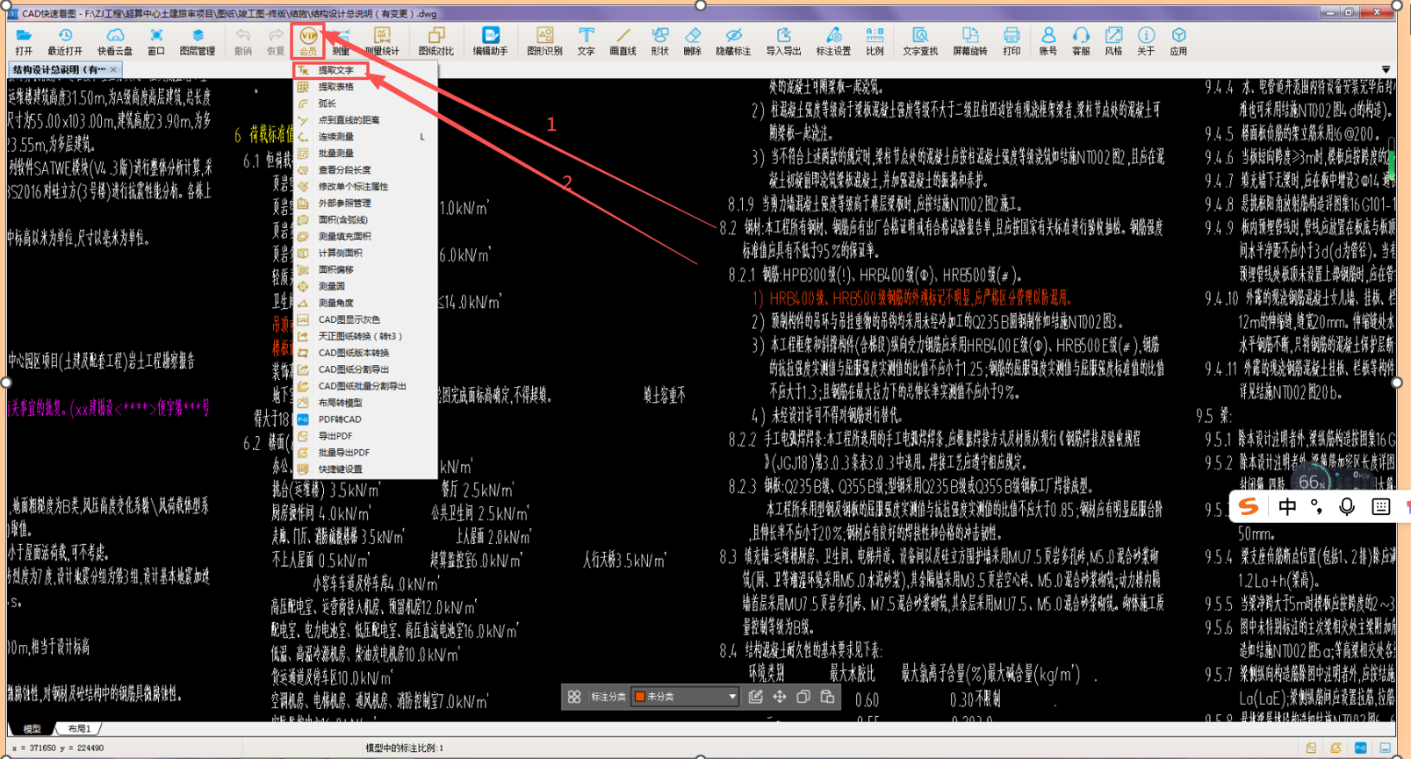Toggle Sogou IME Chinese/English mode 中
This screenshot has width=1411, height=759.
point(1287,507)
